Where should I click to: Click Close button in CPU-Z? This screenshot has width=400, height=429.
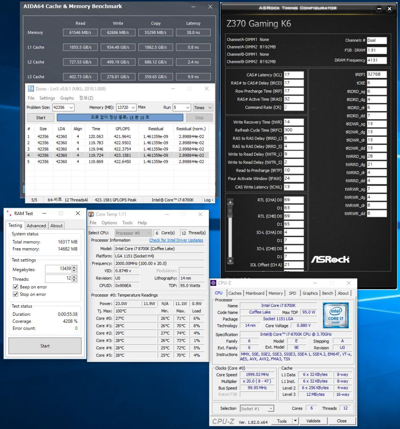(x=342, y=421)
